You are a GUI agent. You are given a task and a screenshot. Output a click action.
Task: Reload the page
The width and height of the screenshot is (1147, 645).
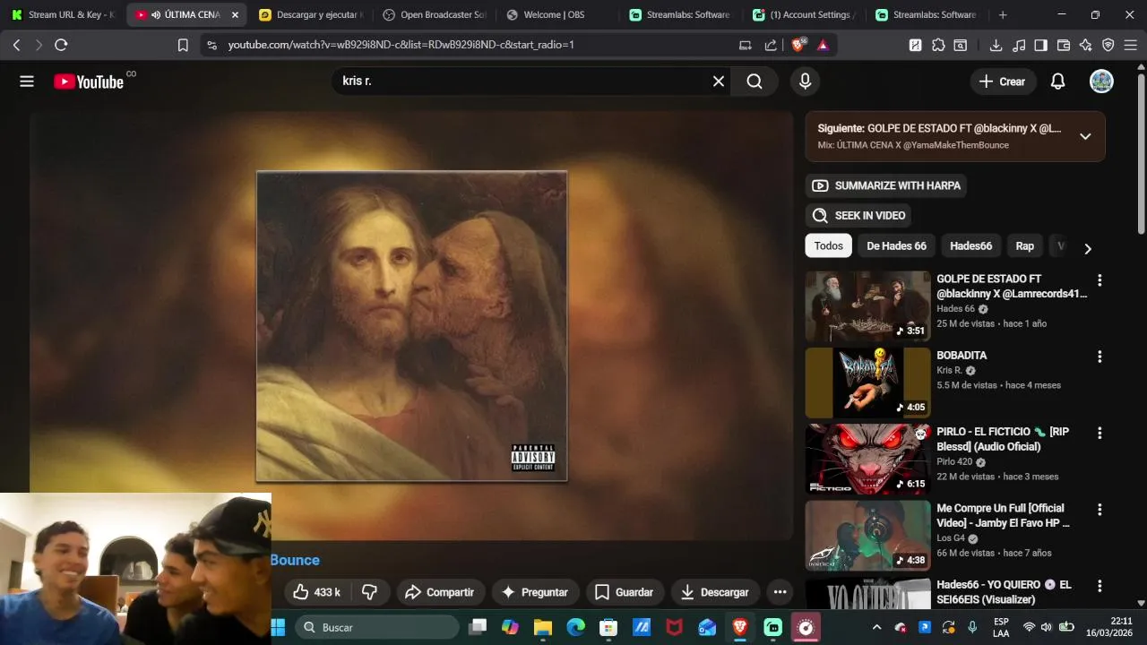tap(61, 45)
